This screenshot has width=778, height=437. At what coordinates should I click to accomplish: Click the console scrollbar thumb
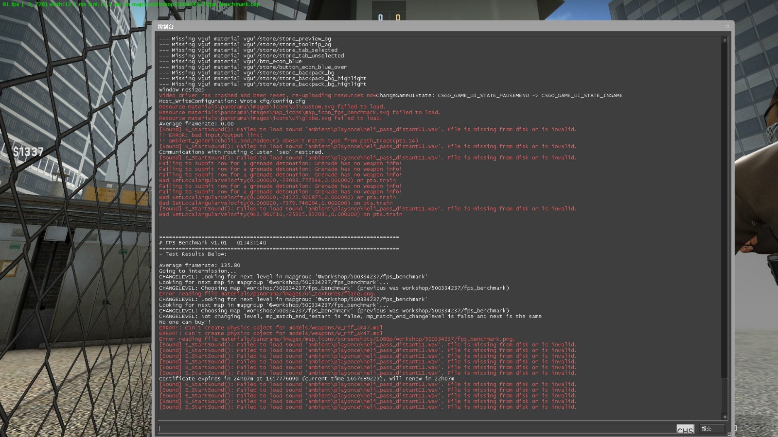[725, 395]
